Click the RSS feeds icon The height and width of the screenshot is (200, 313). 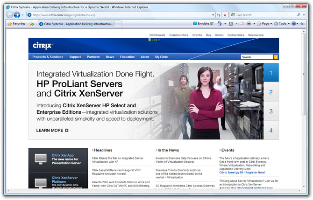click(x=231, y=23)
